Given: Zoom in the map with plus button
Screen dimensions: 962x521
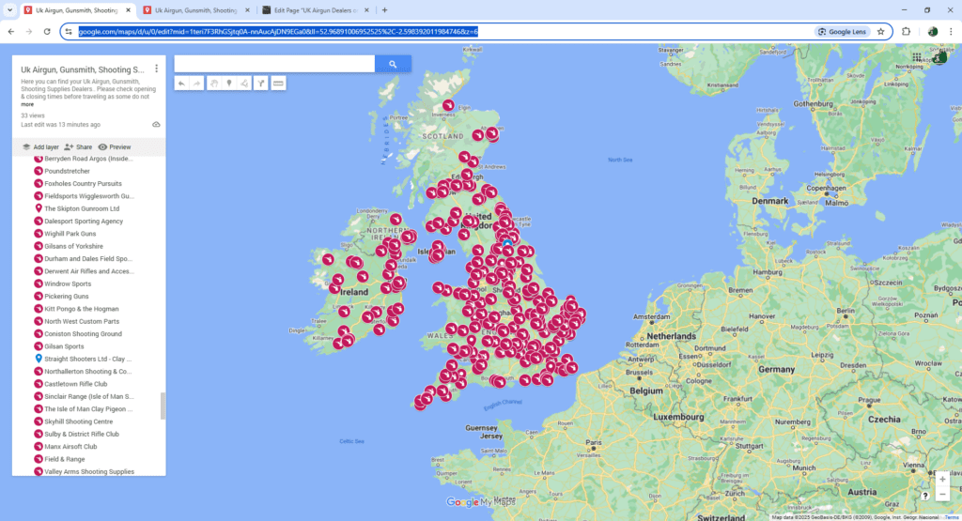Looking at the screenshot, I should point(942,480).
